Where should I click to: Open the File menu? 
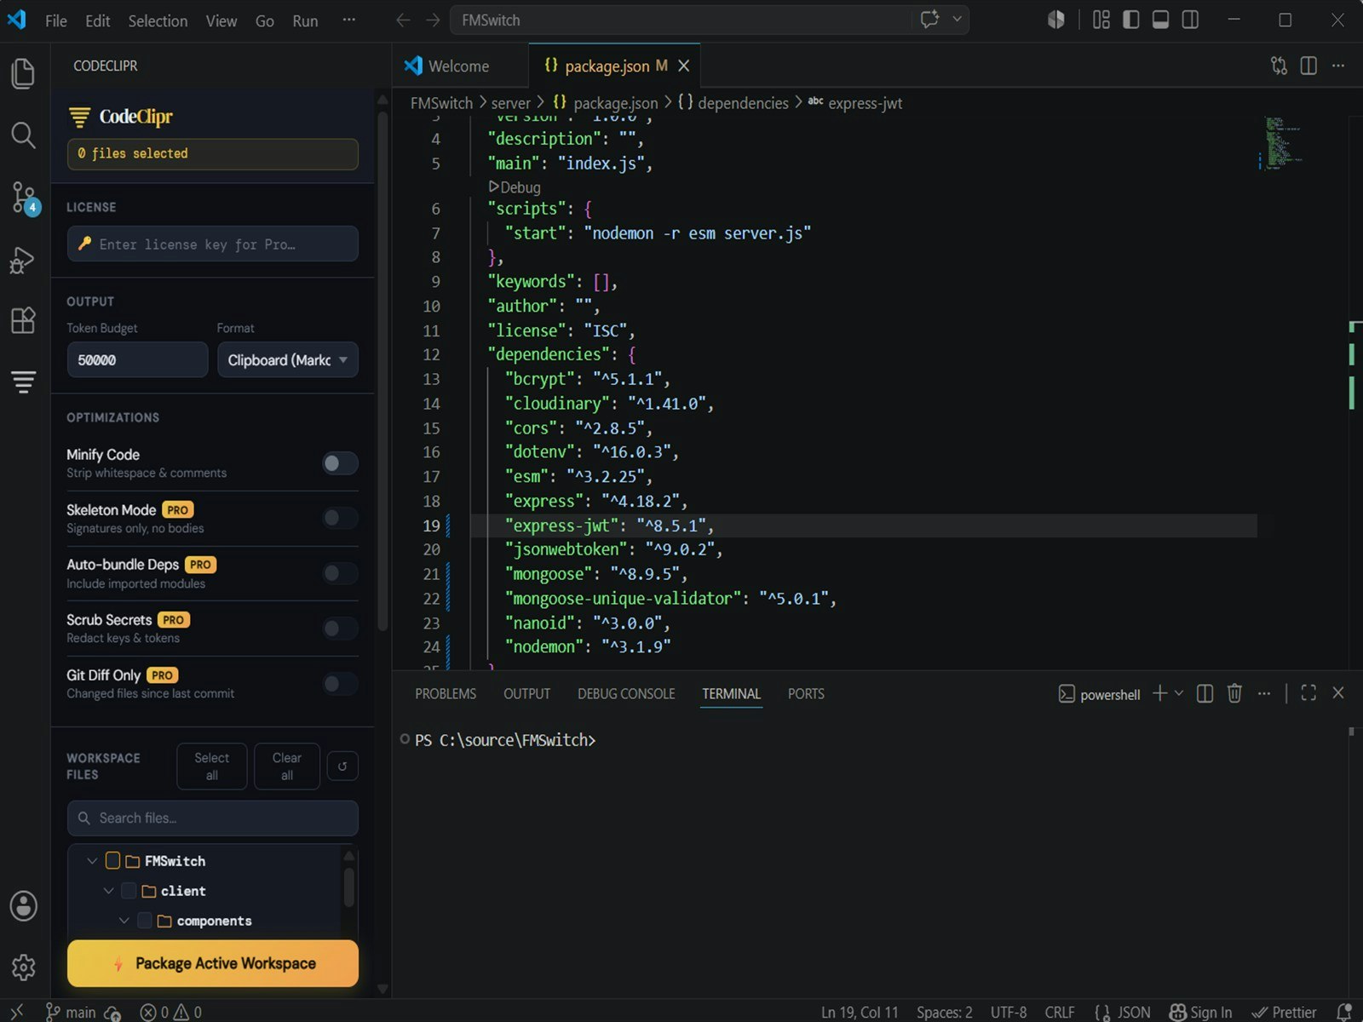[56, 20]
